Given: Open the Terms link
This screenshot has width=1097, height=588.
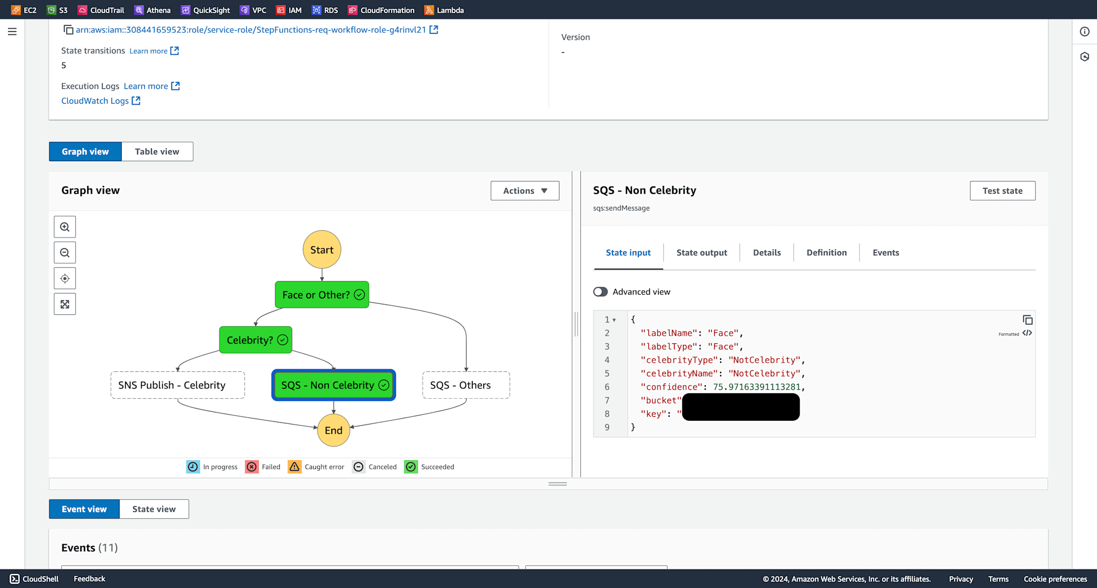Looking at the screenshot, I should coord(998,579).
